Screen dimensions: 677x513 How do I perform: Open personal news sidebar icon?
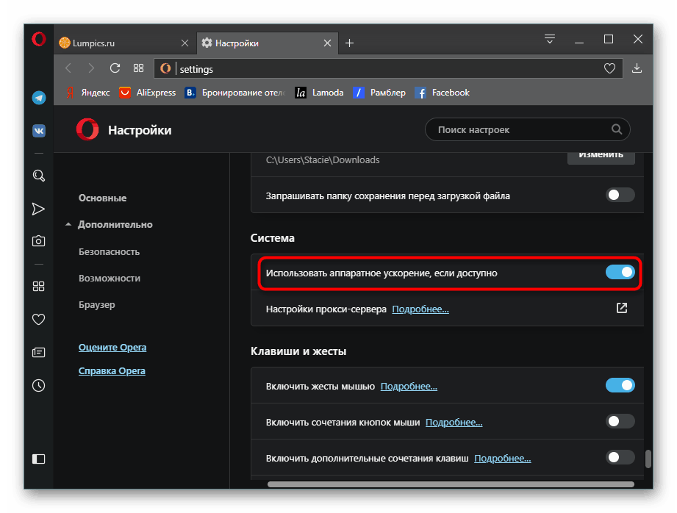[38, 353]
